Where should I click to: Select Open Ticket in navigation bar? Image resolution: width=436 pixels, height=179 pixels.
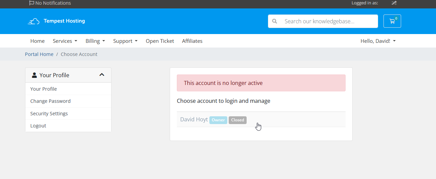point(160,41)
